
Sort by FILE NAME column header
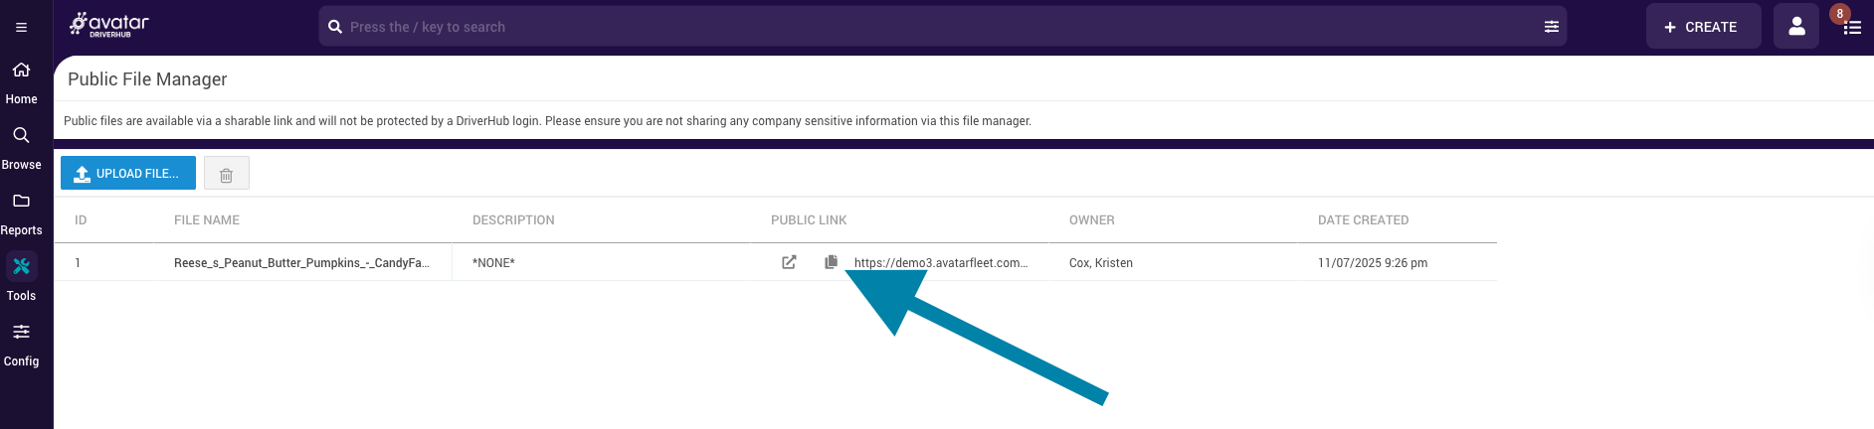pos(207,220)
